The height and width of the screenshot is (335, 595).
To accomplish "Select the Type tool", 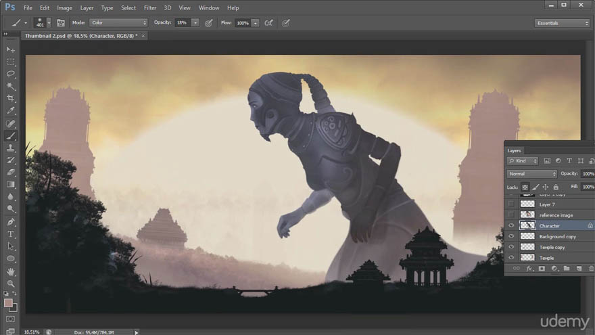I will [x=11, y=234].
